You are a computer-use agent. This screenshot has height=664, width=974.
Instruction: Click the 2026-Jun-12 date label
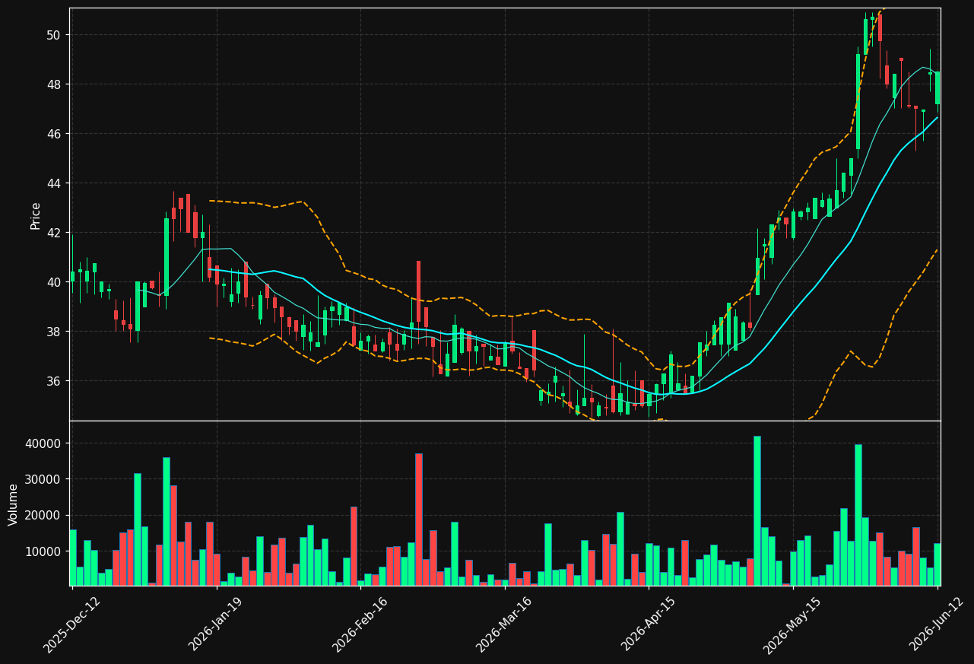click(937, 624)
